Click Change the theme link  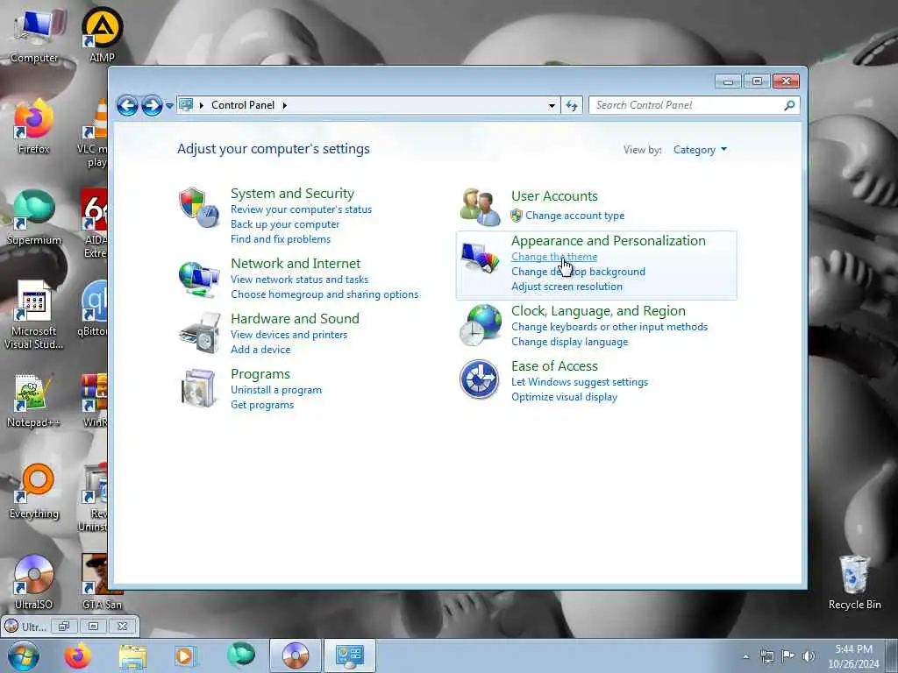point(554,257)
